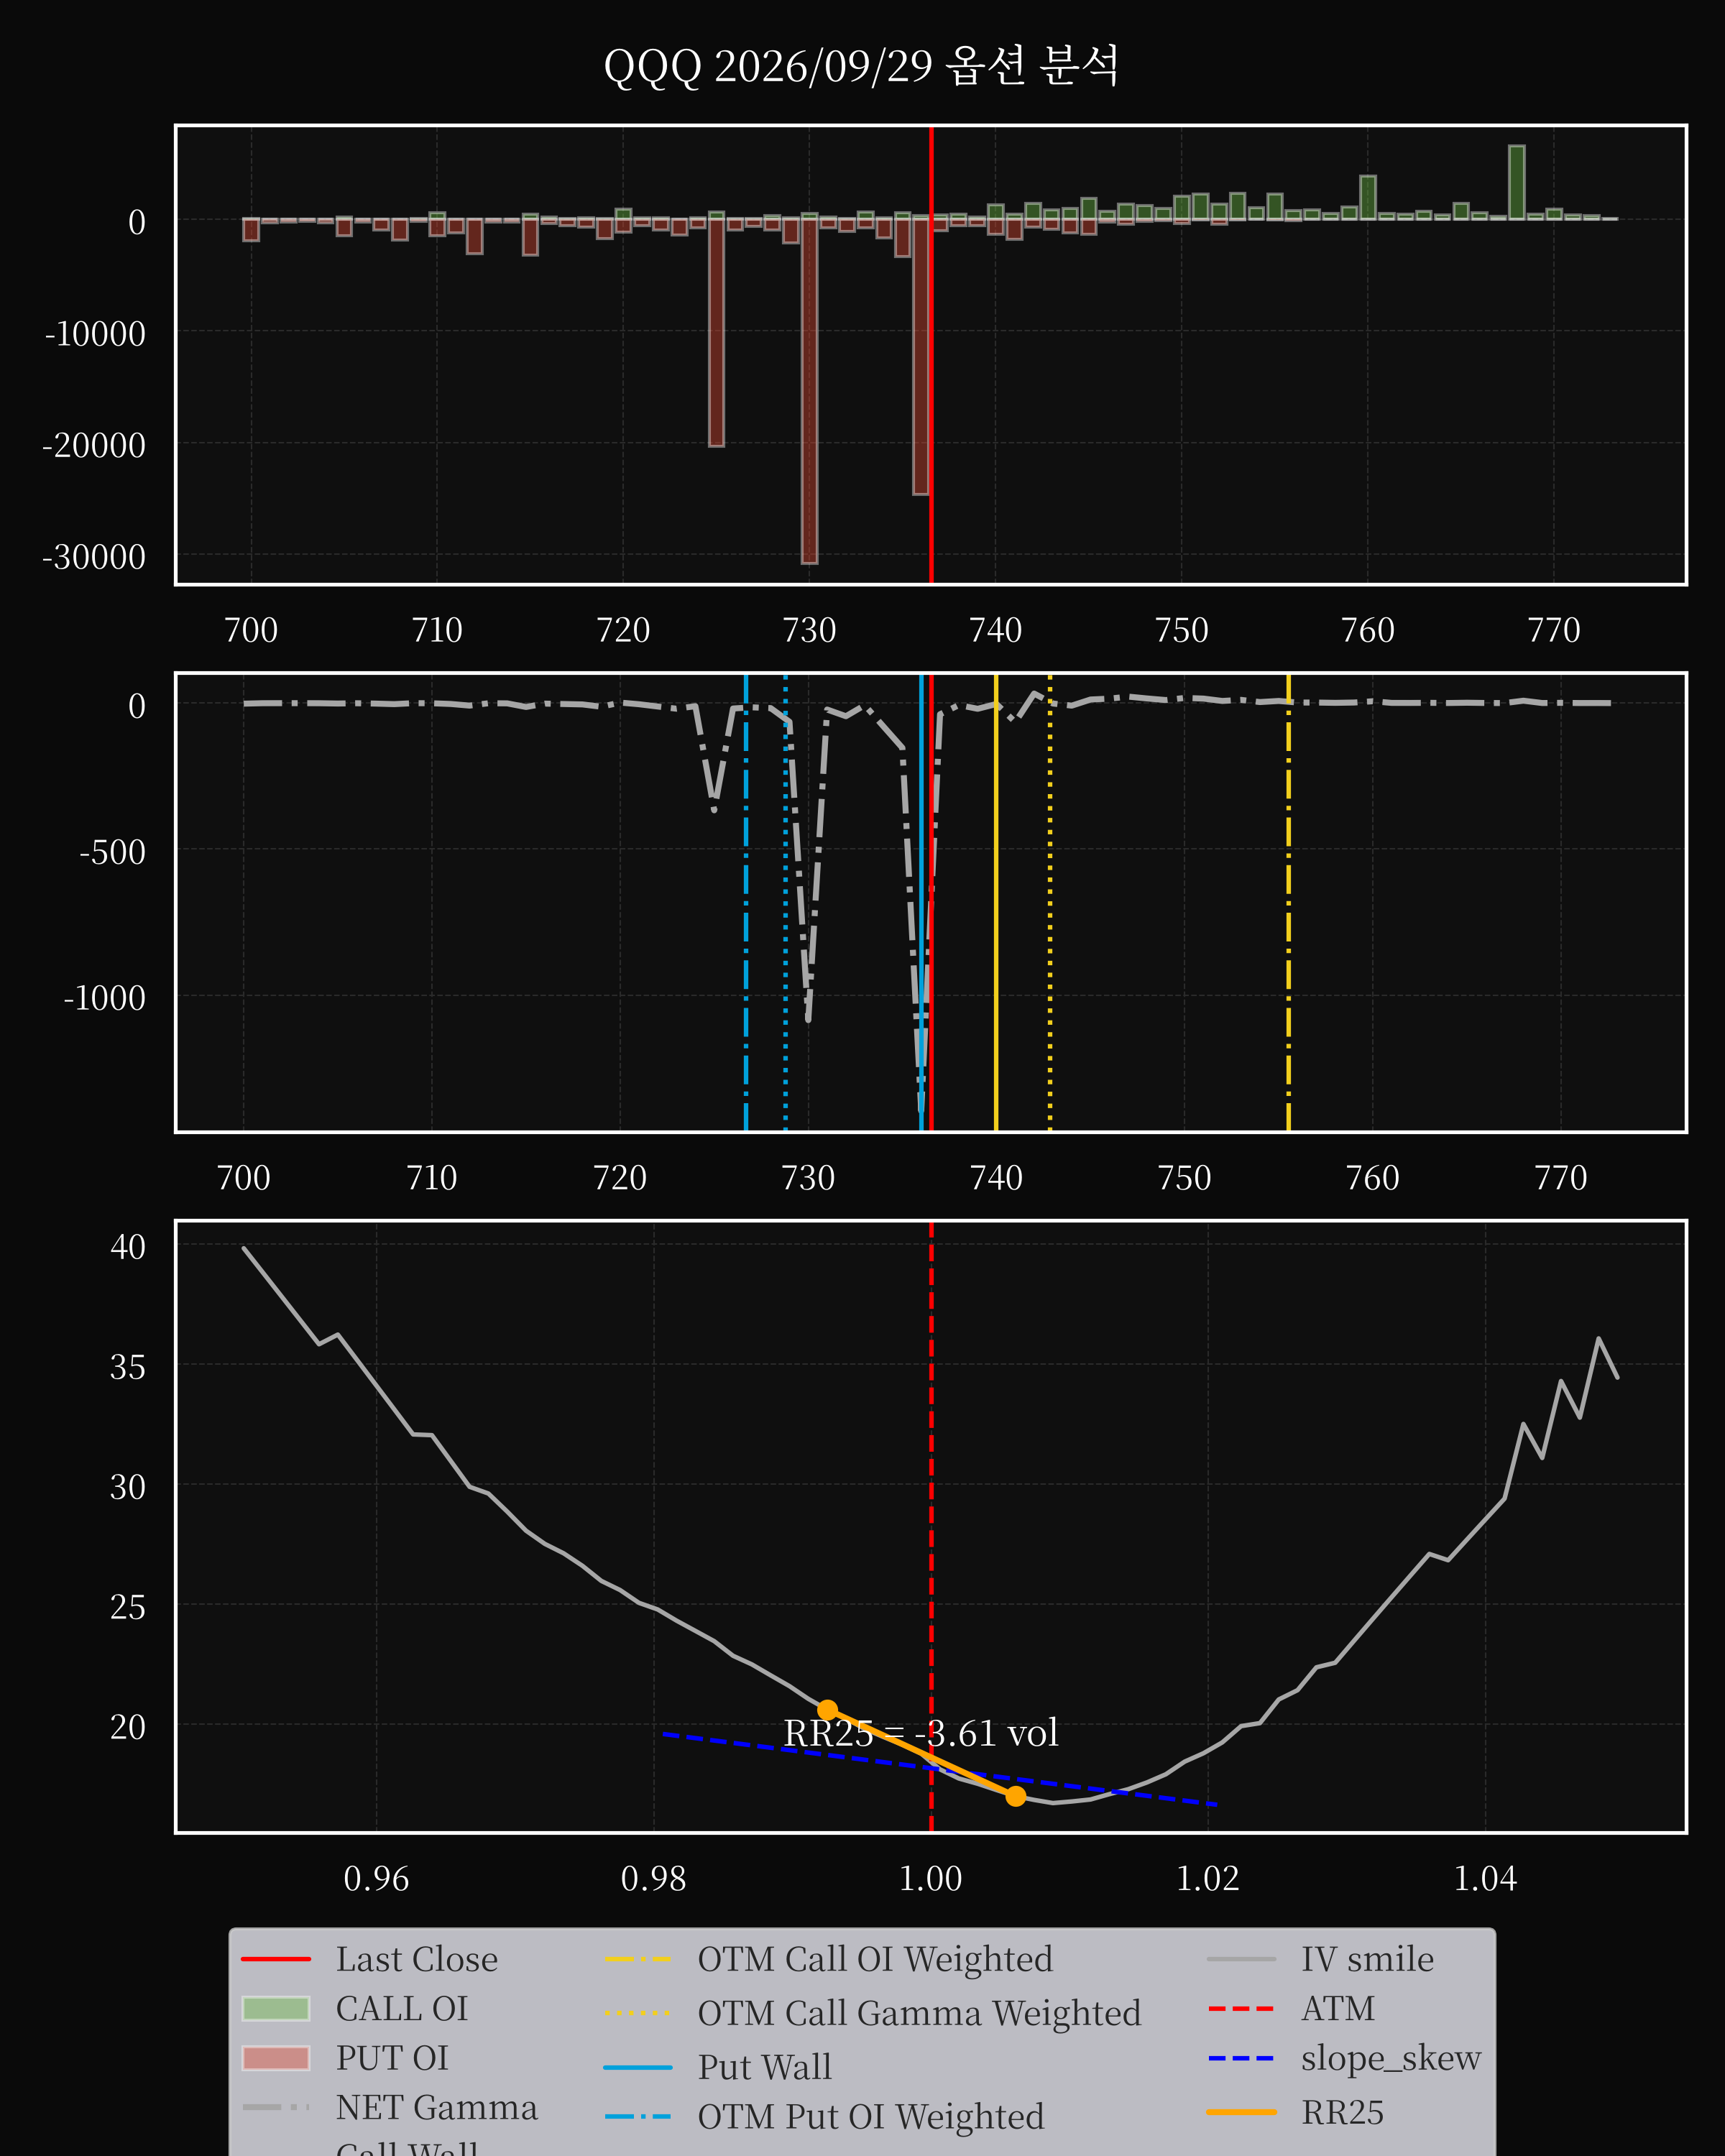This screenshot has height=2156, width=1725.
Task: Click the blue dash-dot vertical line in gamma chart
Action: [746, 902]
